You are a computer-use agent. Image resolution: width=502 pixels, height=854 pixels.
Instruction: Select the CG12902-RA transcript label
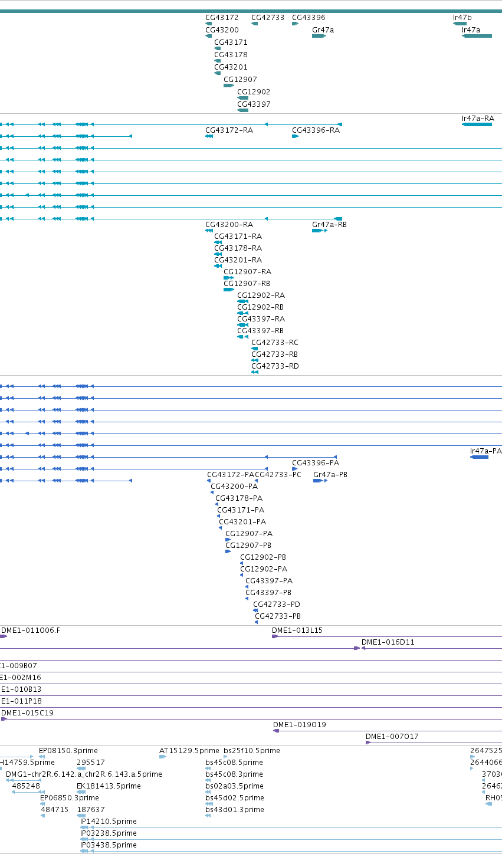pyautogui.click(x=261, y=295)
